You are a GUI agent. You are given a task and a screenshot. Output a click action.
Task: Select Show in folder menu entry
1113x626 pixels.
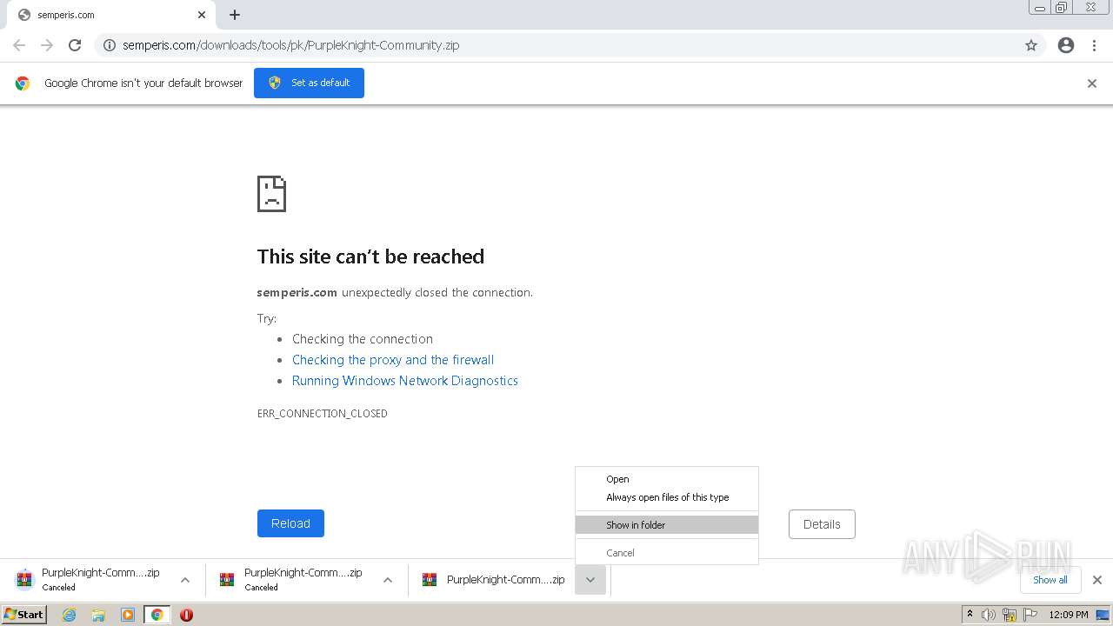pos(667,525)
